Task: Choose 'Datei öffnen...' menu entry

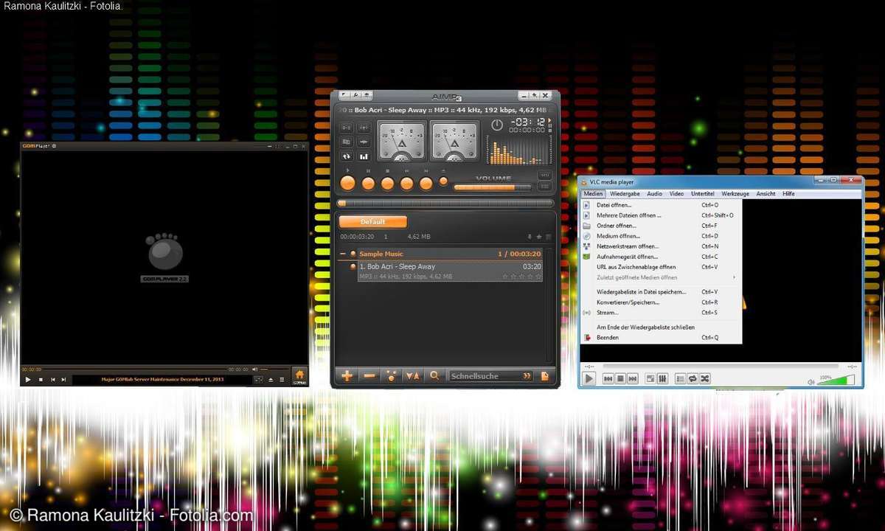Action: [661, 205]
